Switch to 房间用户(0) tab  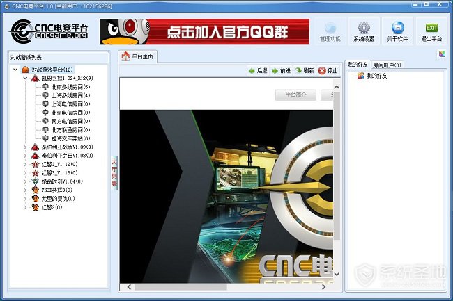pos(387,65)
